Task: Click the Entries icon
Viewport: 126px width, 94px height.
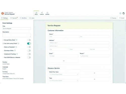Action: (x=47, y=13)
